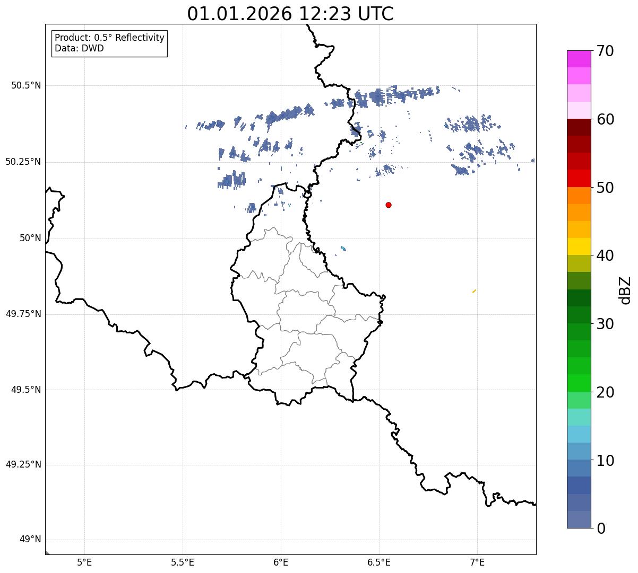The image size is (638, 573).
Task: Click the cyan colorbar segment near 15
Action: click(x=579, y=417)
